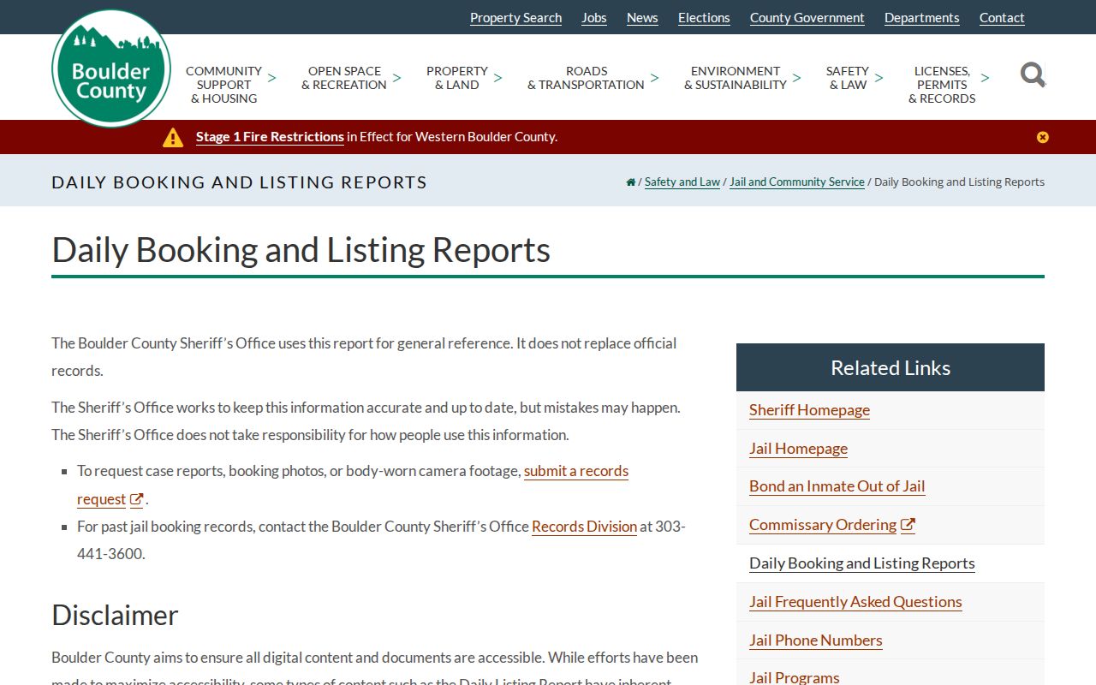
Task: Open Bond an Inmate Out of Jail
Action: coord(837,486)
